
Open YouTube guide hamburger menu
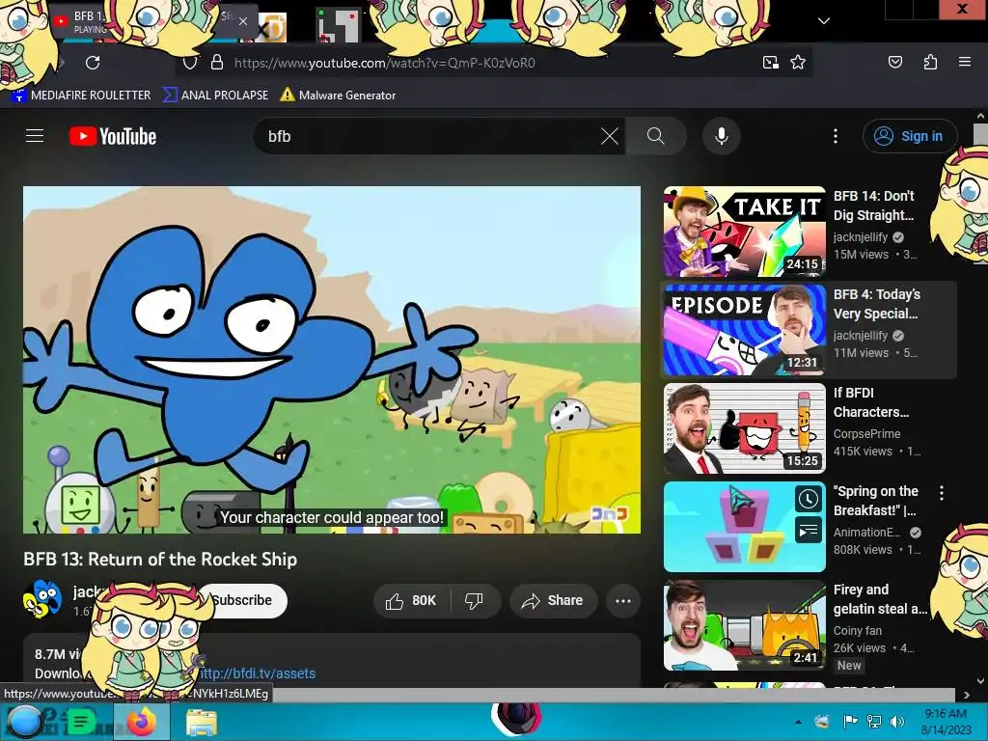pyautogui.click(x=35, y=136)
